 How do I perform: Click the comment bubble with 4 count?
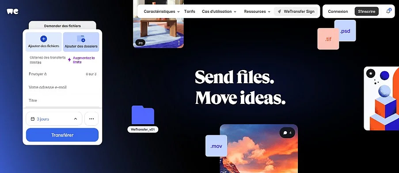click(x=287, y=133)
